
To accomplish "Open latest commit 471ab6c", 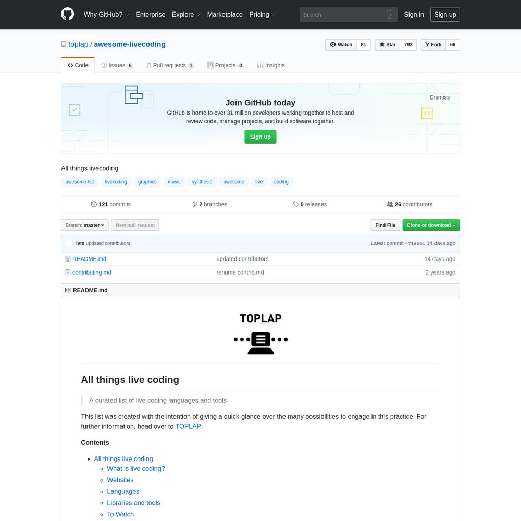I will (415, 243).
